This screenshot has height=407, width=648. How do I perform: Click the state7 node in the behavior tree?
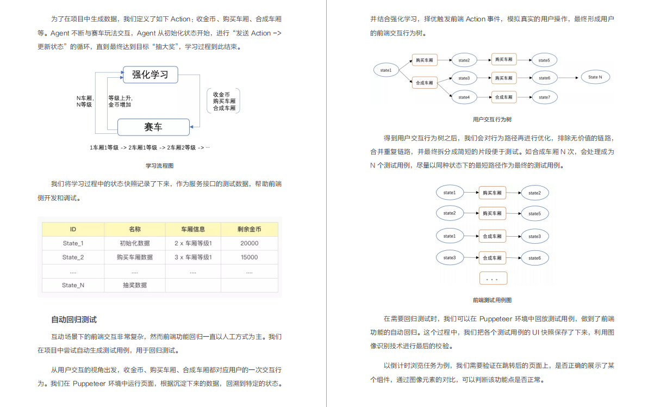point(544,97)
